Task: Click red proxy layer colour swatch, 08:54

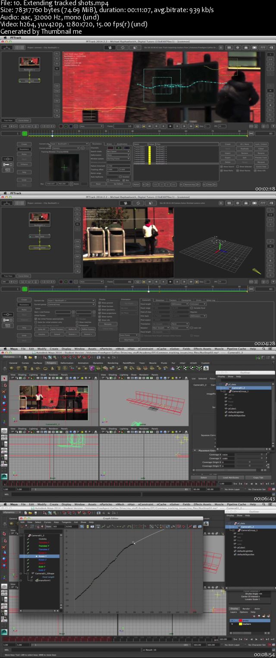Action: [240, 620]
